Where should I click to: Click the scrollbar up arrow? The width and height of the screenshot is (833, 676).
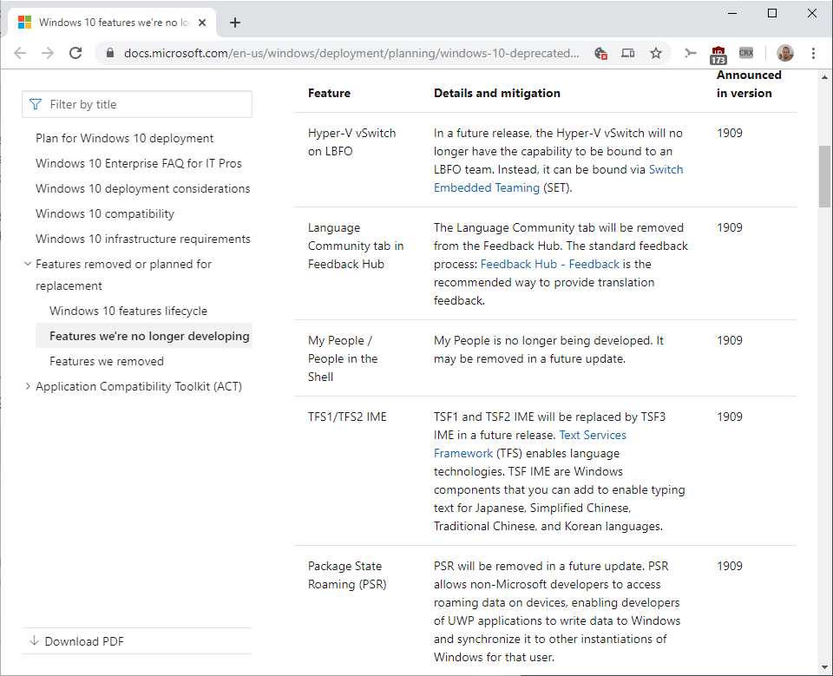[824, 77]
